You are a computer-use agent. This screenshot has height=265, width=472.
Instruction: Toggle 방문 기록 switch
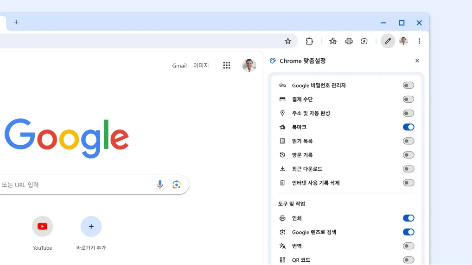click(408, 155)
